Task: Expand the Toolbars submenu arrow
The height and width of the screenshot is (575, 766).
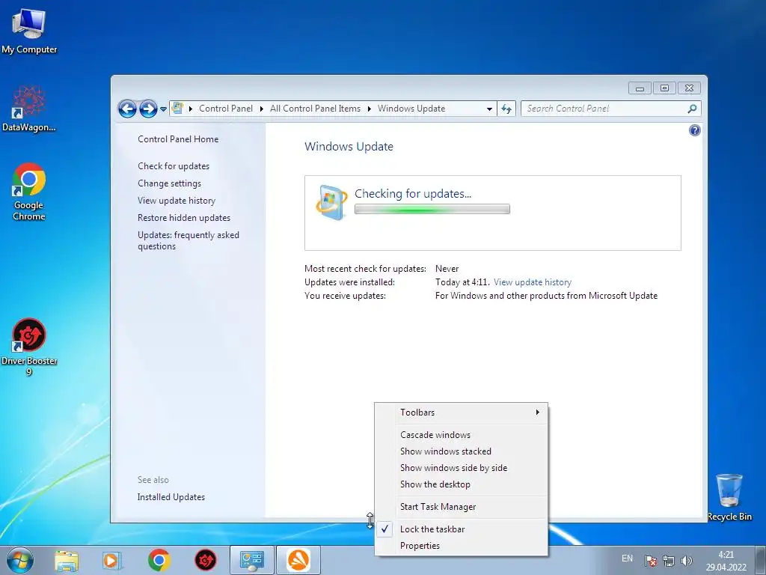Action: click(x=537, y=413)
